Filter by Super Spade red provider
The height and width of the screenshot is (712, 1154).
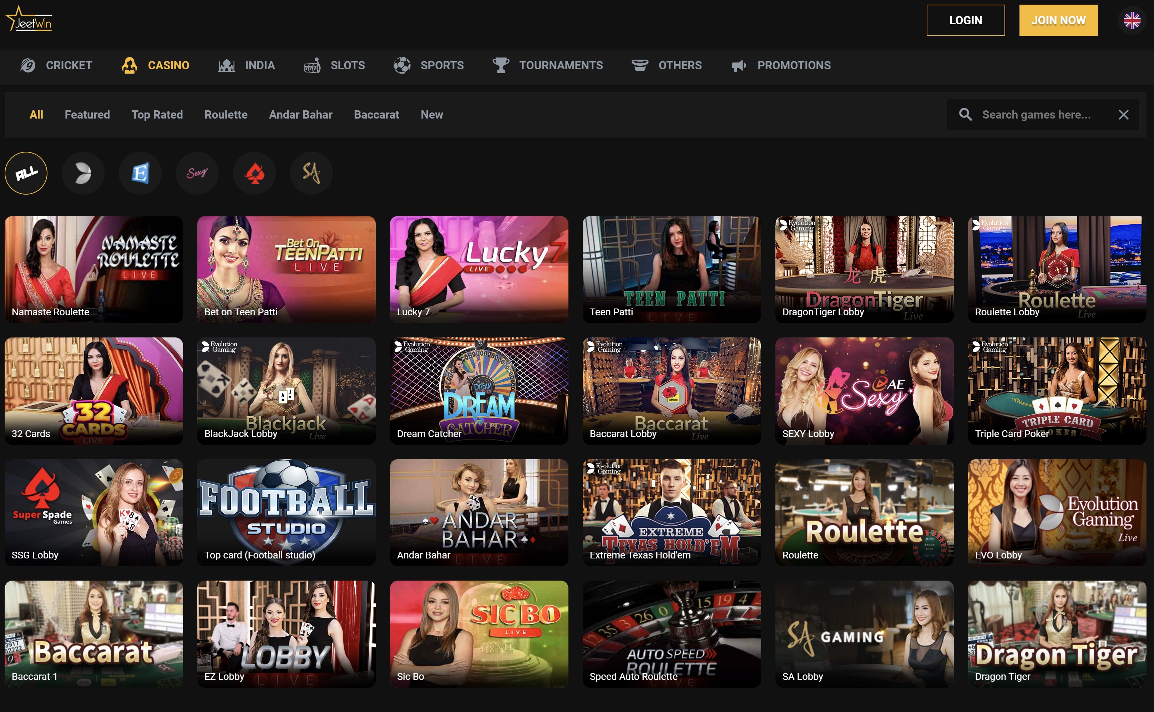(254, 173)
